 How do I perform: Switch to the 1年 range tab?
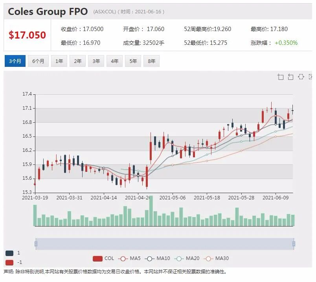59,61
